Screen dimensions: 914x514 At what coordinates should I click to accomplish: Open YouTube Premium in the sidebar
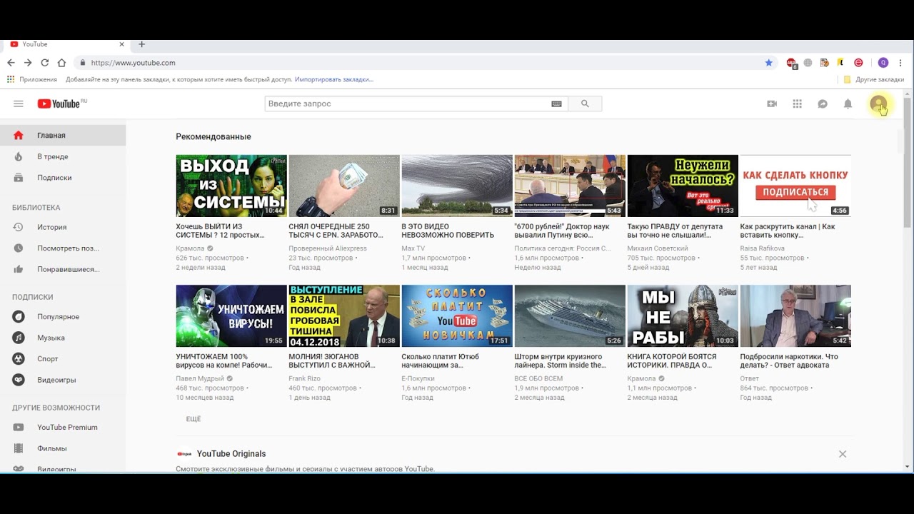click(63, 427)
